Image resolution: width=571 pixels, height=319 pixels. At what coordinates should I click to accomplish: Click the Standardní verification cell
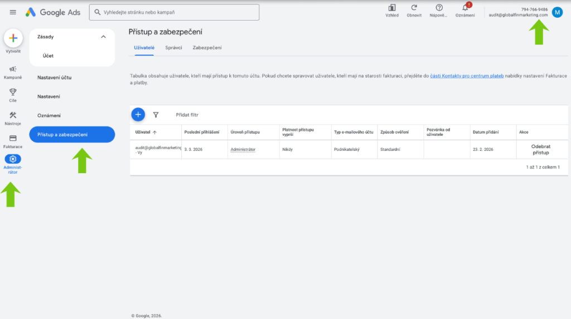pos(390,150)
